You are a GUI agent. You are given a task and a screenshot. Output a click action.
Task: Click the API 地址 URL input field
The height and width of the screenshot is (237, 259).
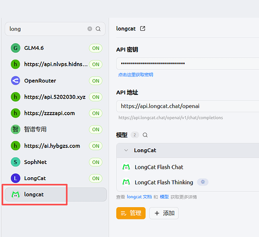pos(188,106)
